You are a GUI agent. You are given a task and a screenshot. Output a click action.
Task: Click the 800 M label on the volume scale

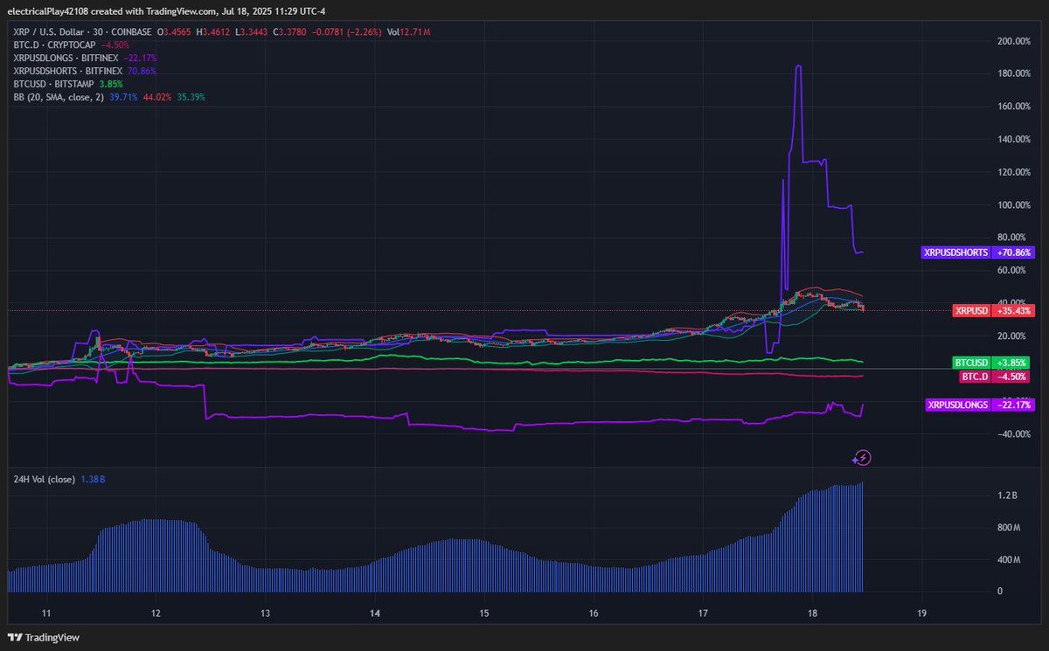[1009, 528]
